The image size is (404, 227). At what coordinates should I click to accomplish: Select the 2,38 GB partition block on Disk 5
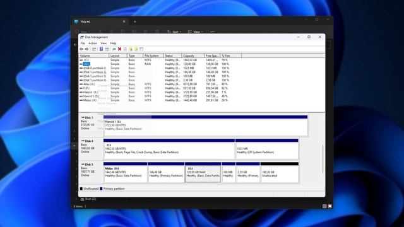(x=248, y=172)
